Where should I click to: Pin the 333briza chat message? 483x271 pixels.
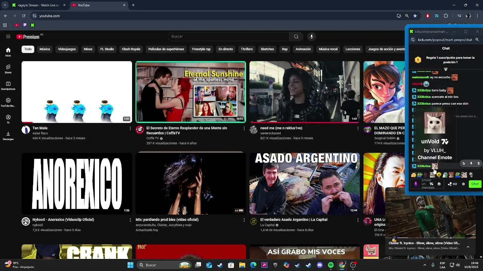[471, 164]
